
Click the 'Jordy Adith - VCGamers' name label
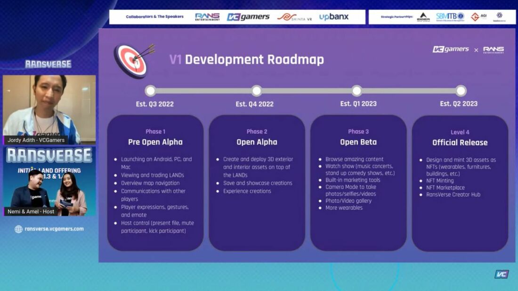(36, 140)
